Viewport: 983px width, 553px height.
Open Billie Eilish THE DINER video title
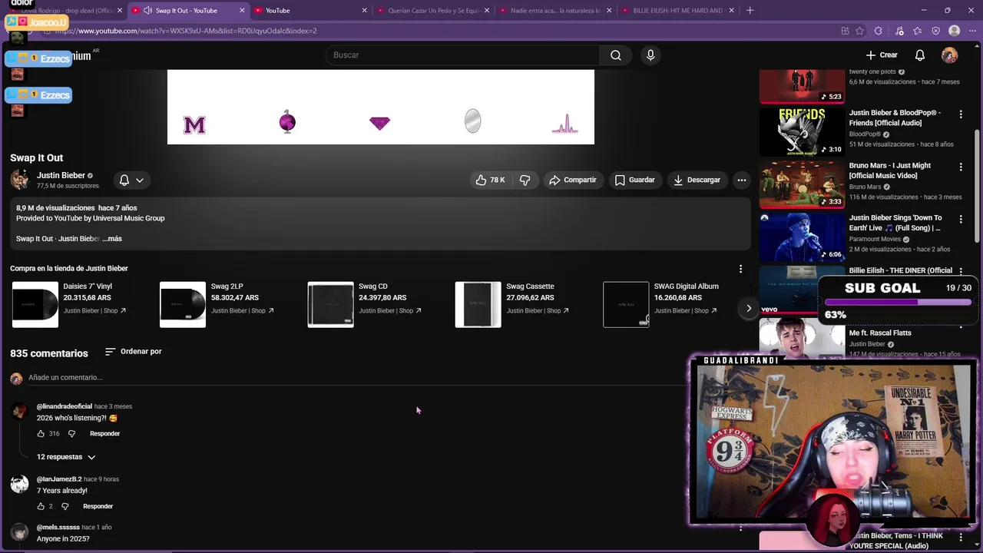tap(900, 270)
